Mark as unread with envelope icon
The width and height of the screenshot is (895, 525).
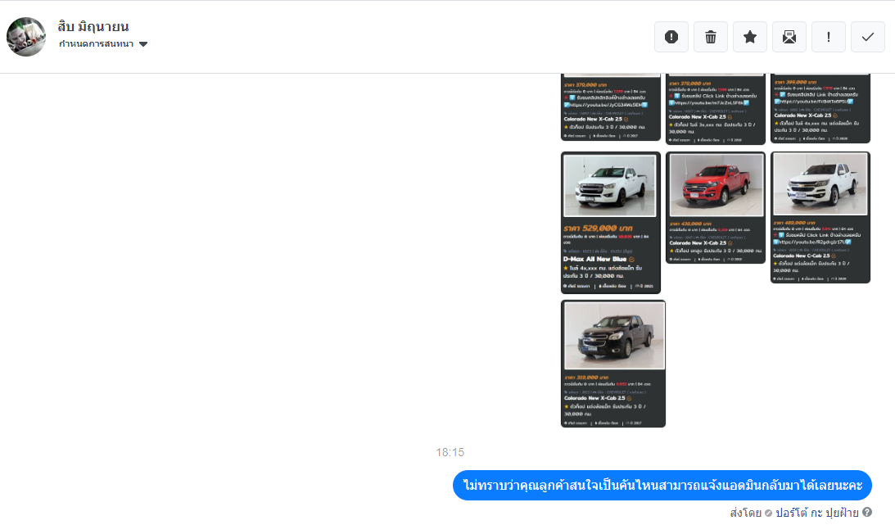(789, 37)
